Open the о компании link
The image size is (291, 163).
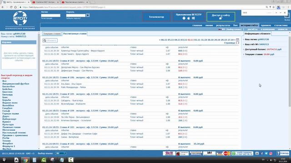[x=267, y=29]
